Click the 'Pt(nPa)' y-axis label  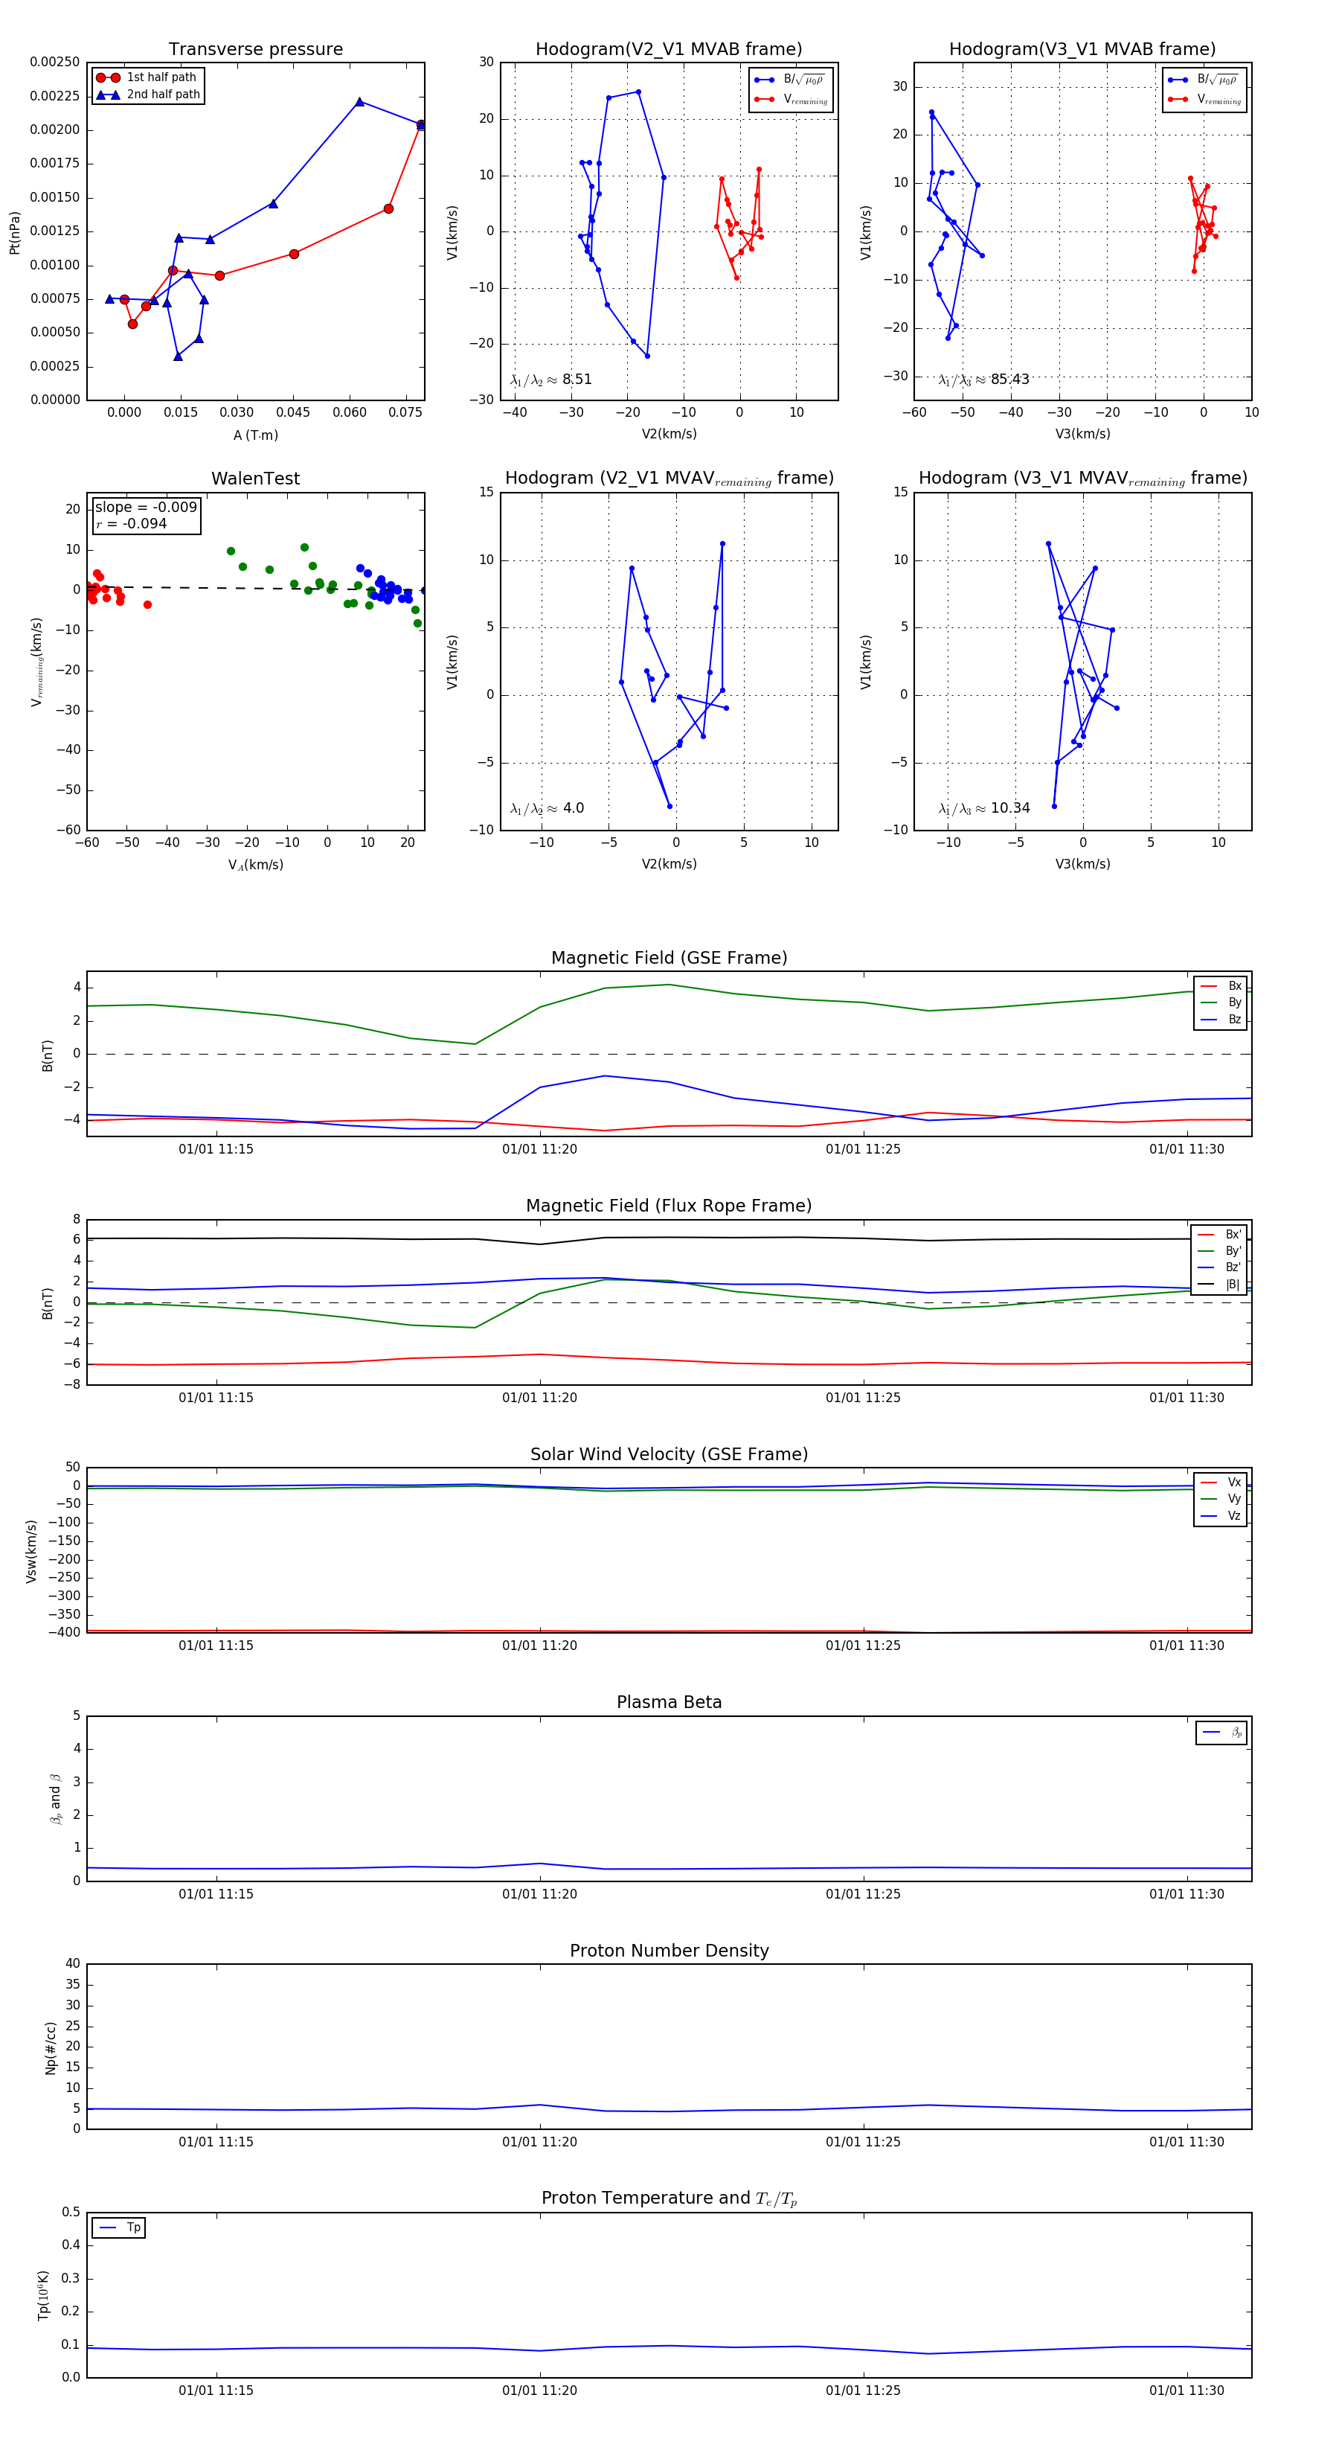14,231
